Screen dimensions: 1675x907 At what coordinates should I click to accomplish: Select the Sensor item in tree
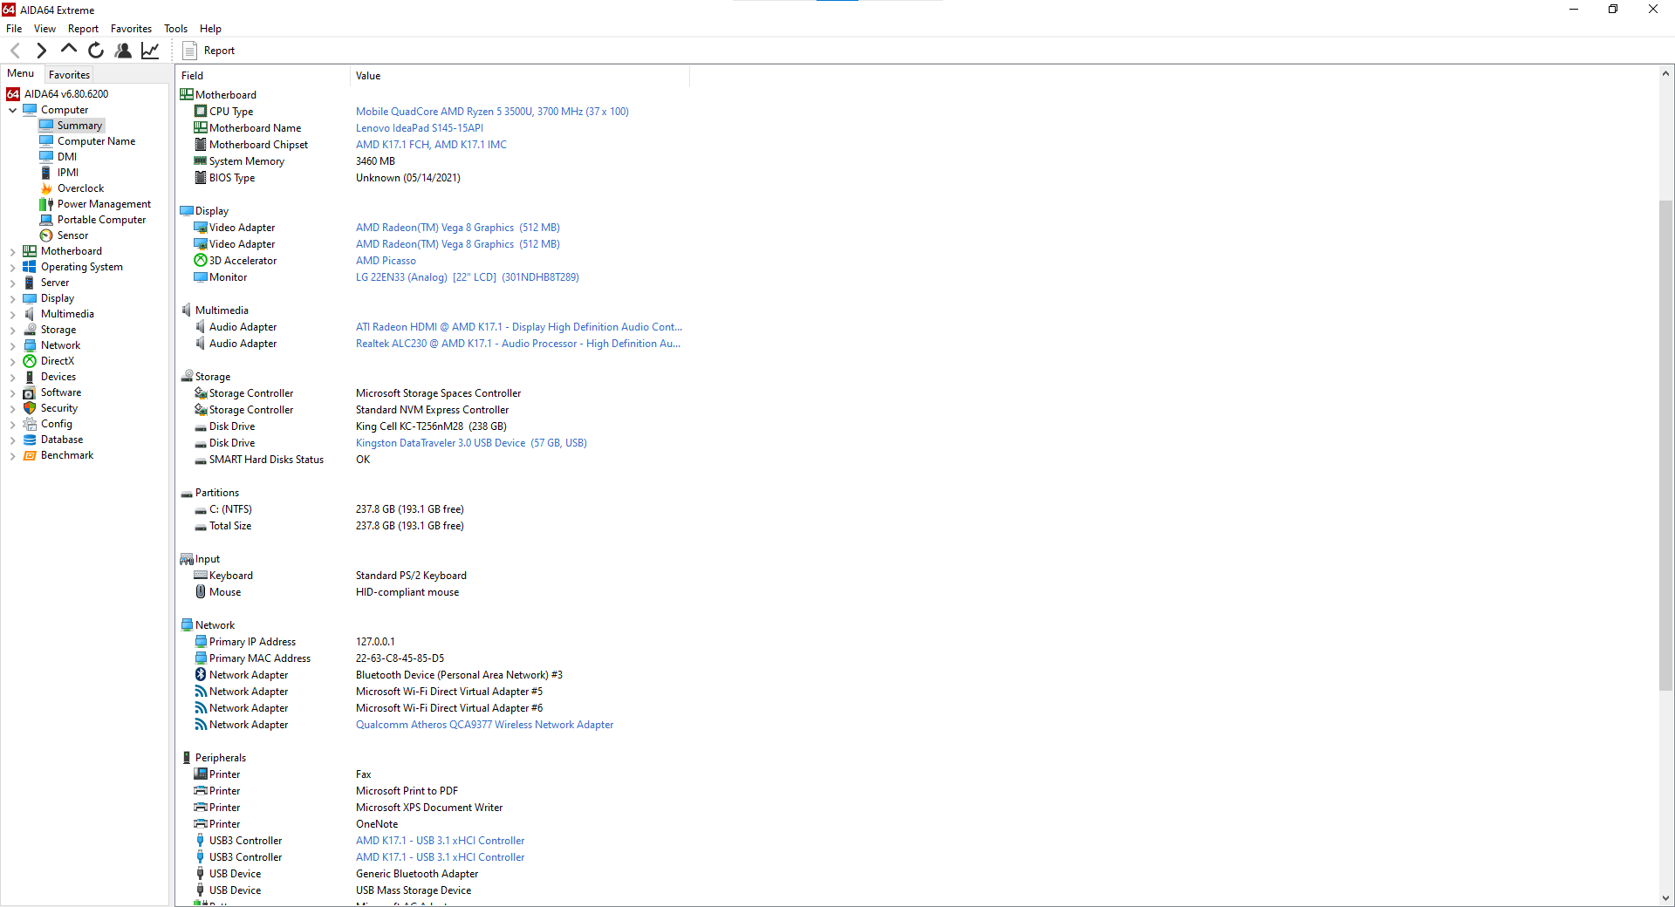72,235
